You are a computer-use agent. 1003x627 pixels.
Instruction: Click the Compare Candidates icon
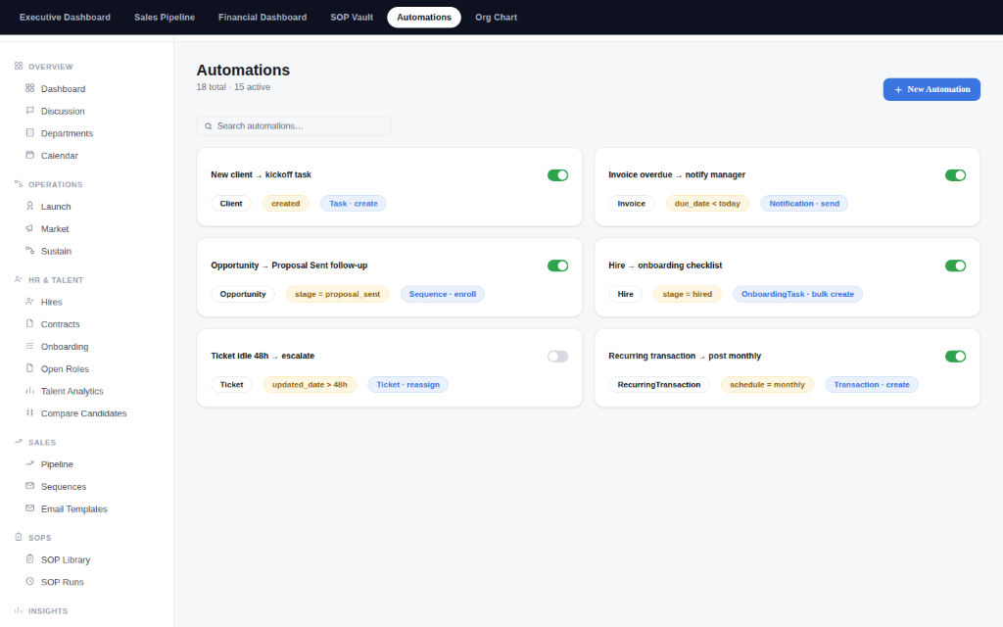[x=29, y=412]
